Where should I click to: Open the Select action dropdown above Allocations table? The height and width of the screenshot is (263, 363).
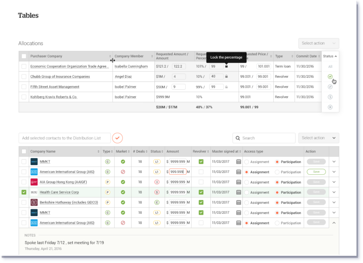click(318, 43)
